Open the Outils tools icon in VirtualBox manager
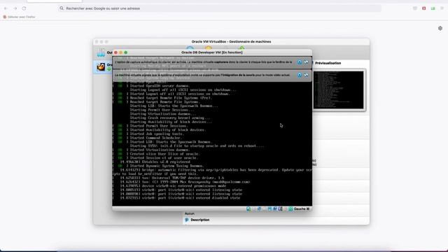This screenshot has height=252, width=448. coord(101,52)
